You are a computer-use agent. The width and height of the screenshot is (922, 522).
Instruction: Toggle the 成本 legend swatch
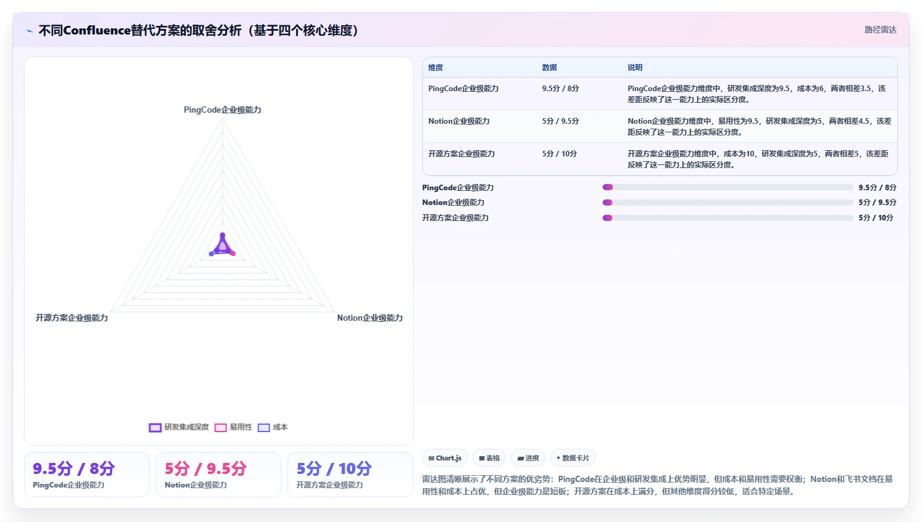pos(264,428)
